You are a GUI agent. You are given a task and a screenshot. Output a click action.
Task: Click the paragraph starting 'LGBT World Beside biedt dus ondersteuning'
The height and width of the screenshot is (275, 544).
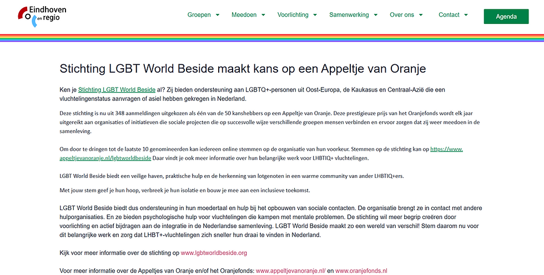tap(271, 222)
